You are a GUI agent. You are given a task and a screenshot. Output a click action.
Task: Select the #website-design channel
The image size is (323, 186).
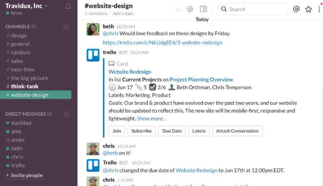pyautogui.click(x=36, y=95)
